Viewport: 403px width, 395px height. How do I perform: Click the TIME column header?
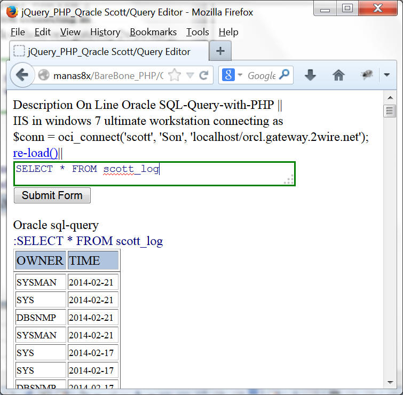click(93, 260)
